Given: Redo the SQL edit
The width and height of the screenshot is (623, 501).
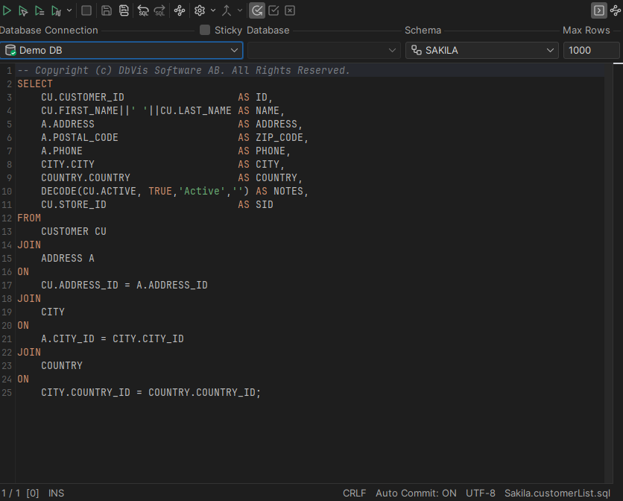Looking at the screenshot, I should [158, 10].
